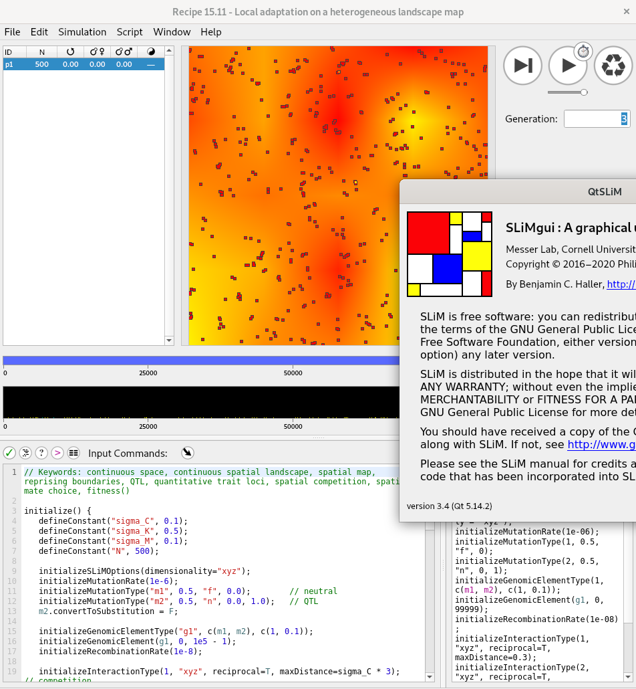Viewport: 636px width, 689px height.
Task: Open the File menu
Action: point(12,32)
